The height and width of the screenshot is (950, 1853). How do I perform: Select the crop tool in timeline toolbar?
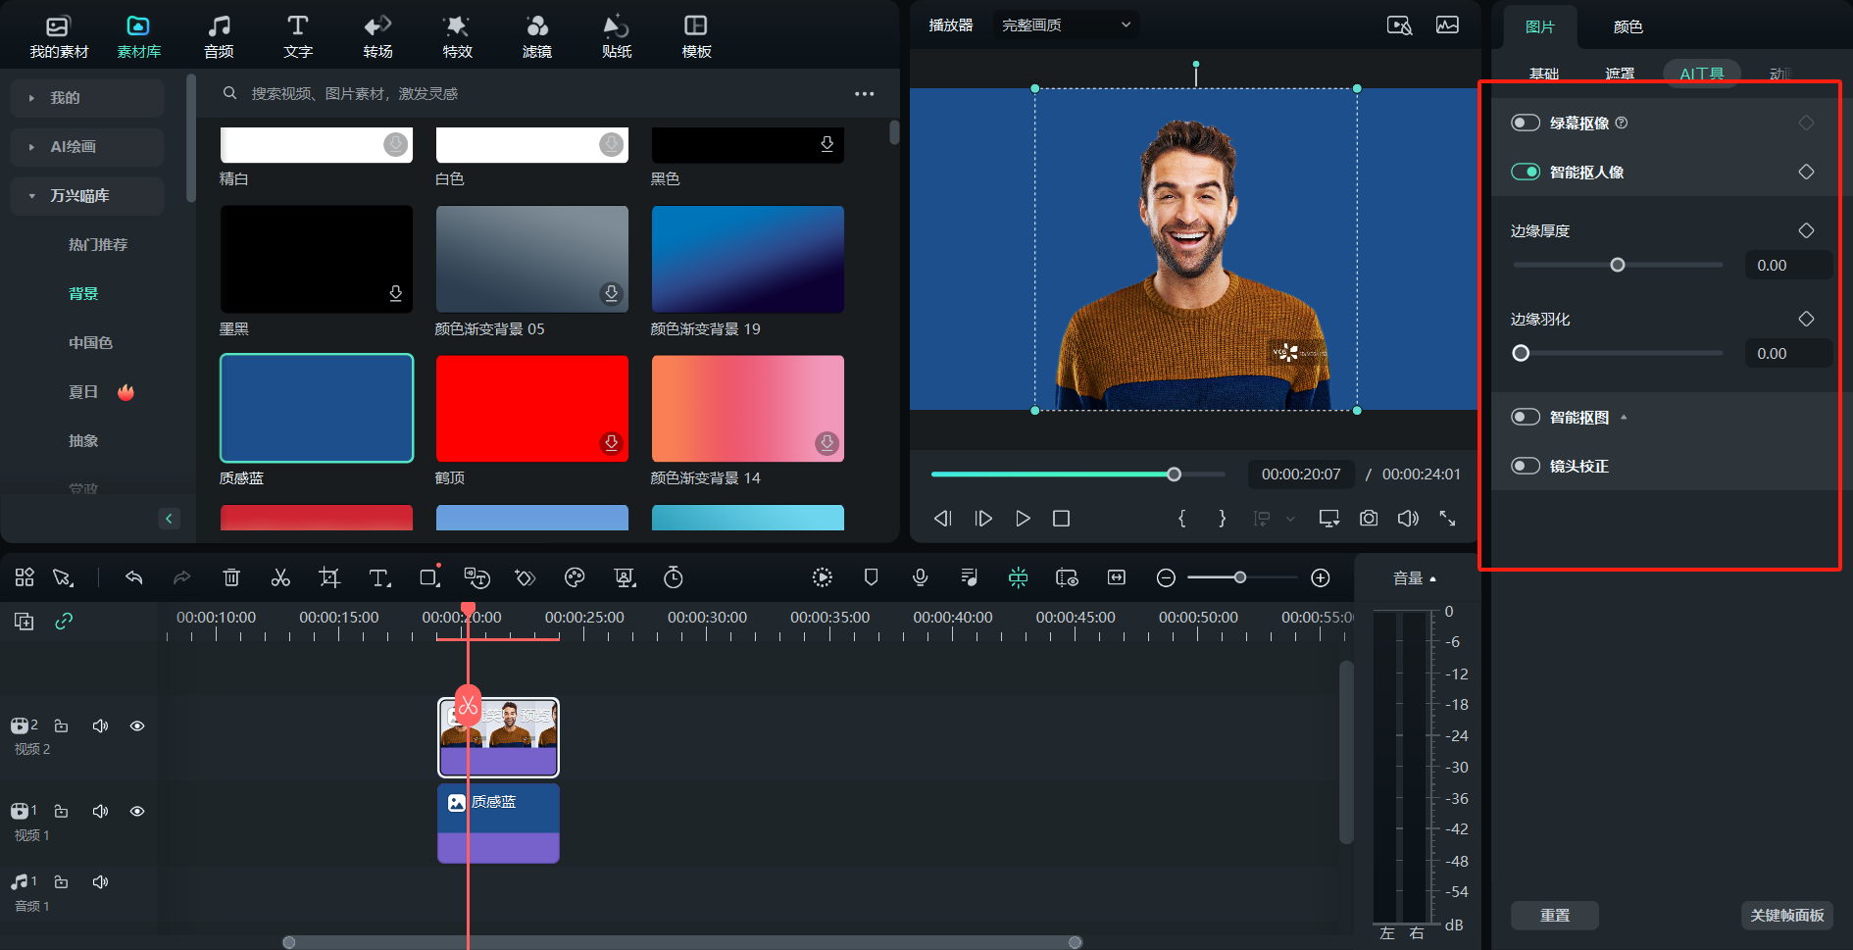pos(329,577)
